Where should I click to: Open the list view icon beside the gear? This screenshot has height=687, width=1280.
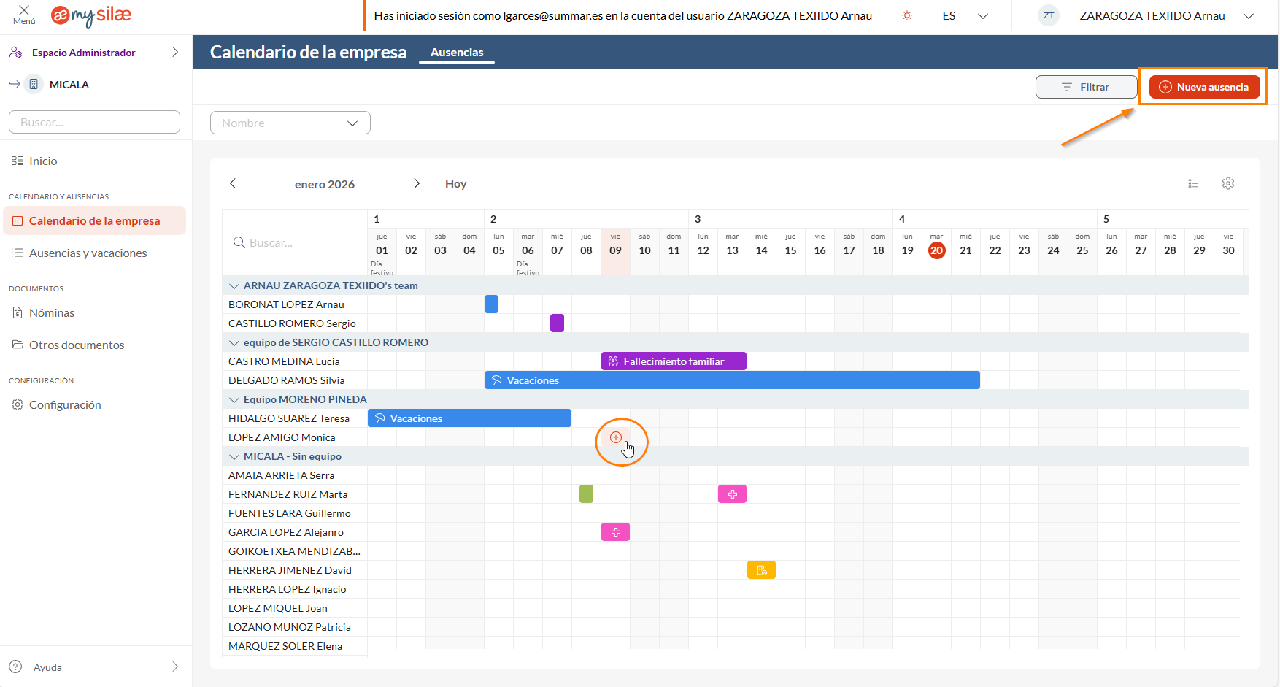(x=1193, y=183)
